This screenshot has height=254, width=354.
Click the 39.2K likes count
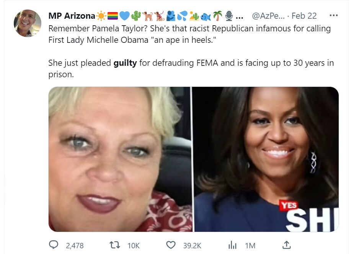point(192,246)
